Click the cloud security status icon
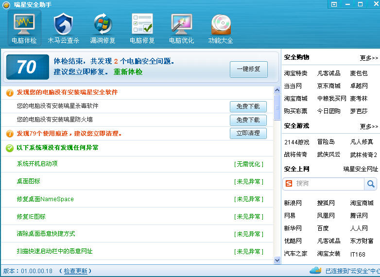Viewport: 380px width, 277px height. point(315,270)
